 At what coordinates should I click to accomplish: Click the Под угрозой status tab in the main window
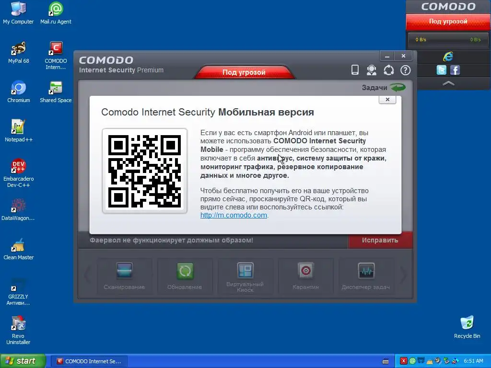244,72
